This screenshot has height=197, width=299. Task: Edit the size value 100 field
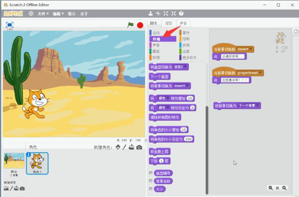(x=188, y=139)
